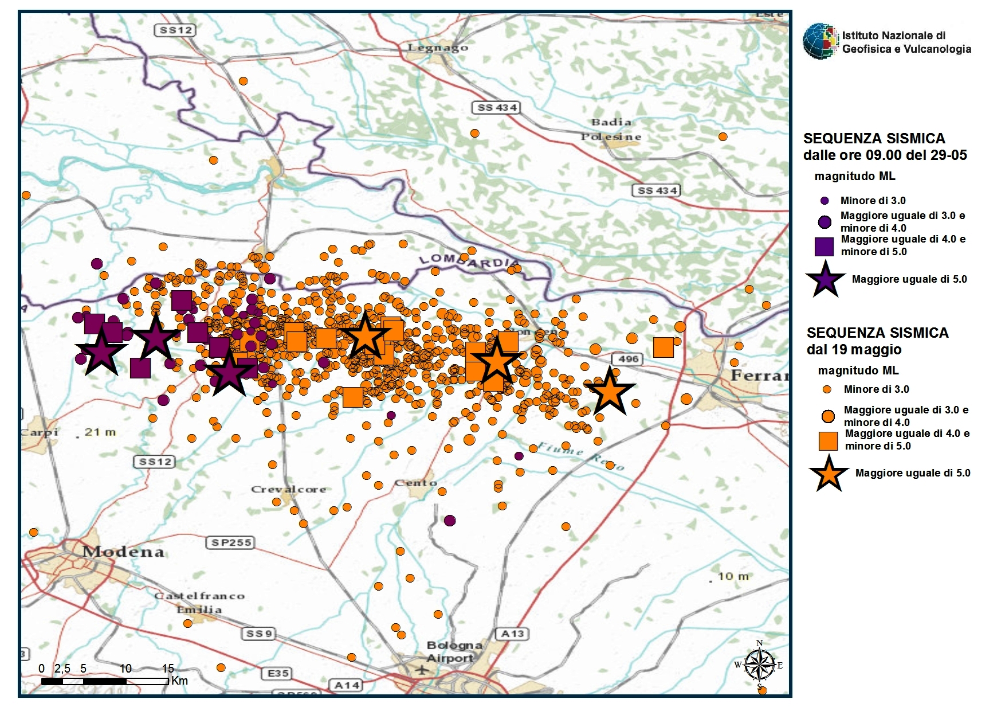Click the Modena city label
The width and height of the screenshot is (1005, 711).
tap(123, 552)
